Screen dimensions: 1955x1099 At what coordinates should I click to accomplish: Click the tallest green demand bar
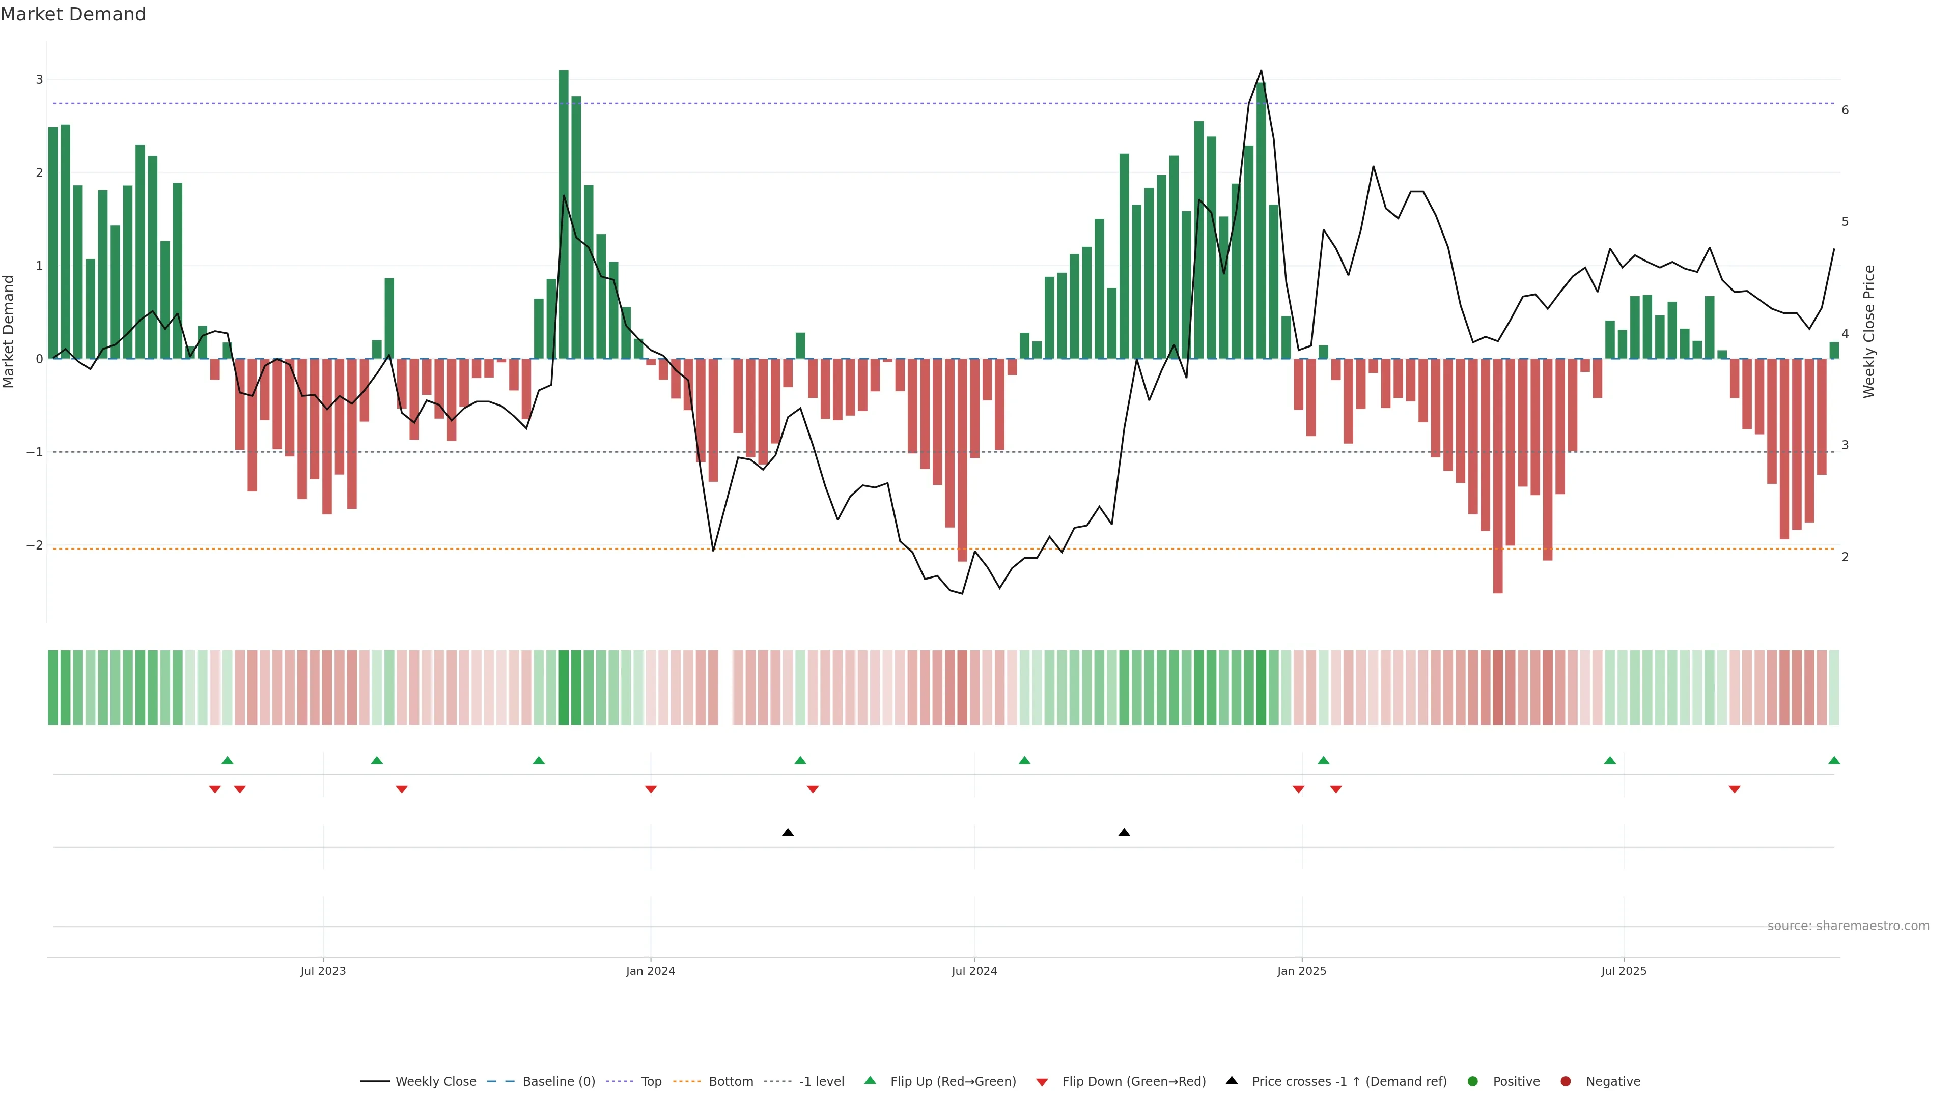coord(563,212)
